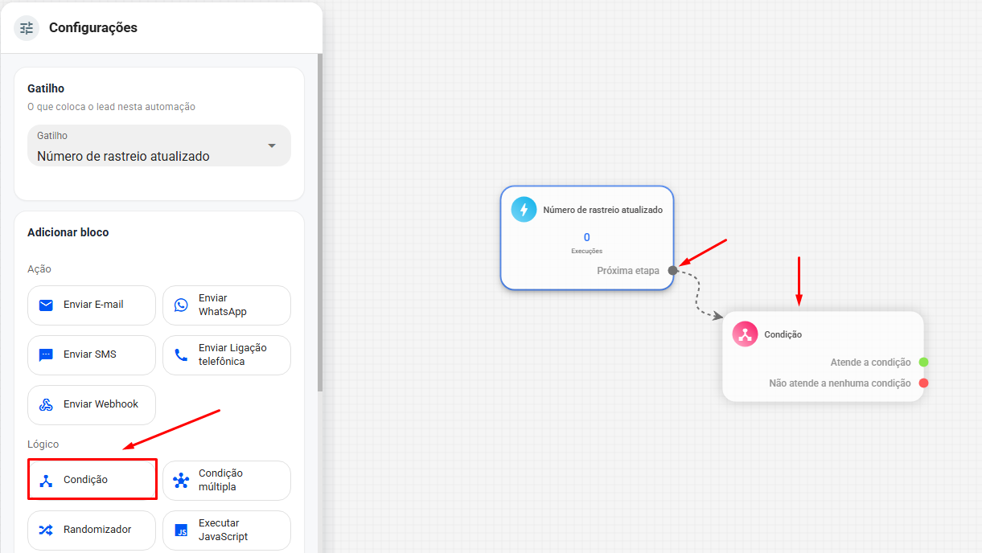
Task: Click the red Não atende connector dot
Action: coord(924,383)
